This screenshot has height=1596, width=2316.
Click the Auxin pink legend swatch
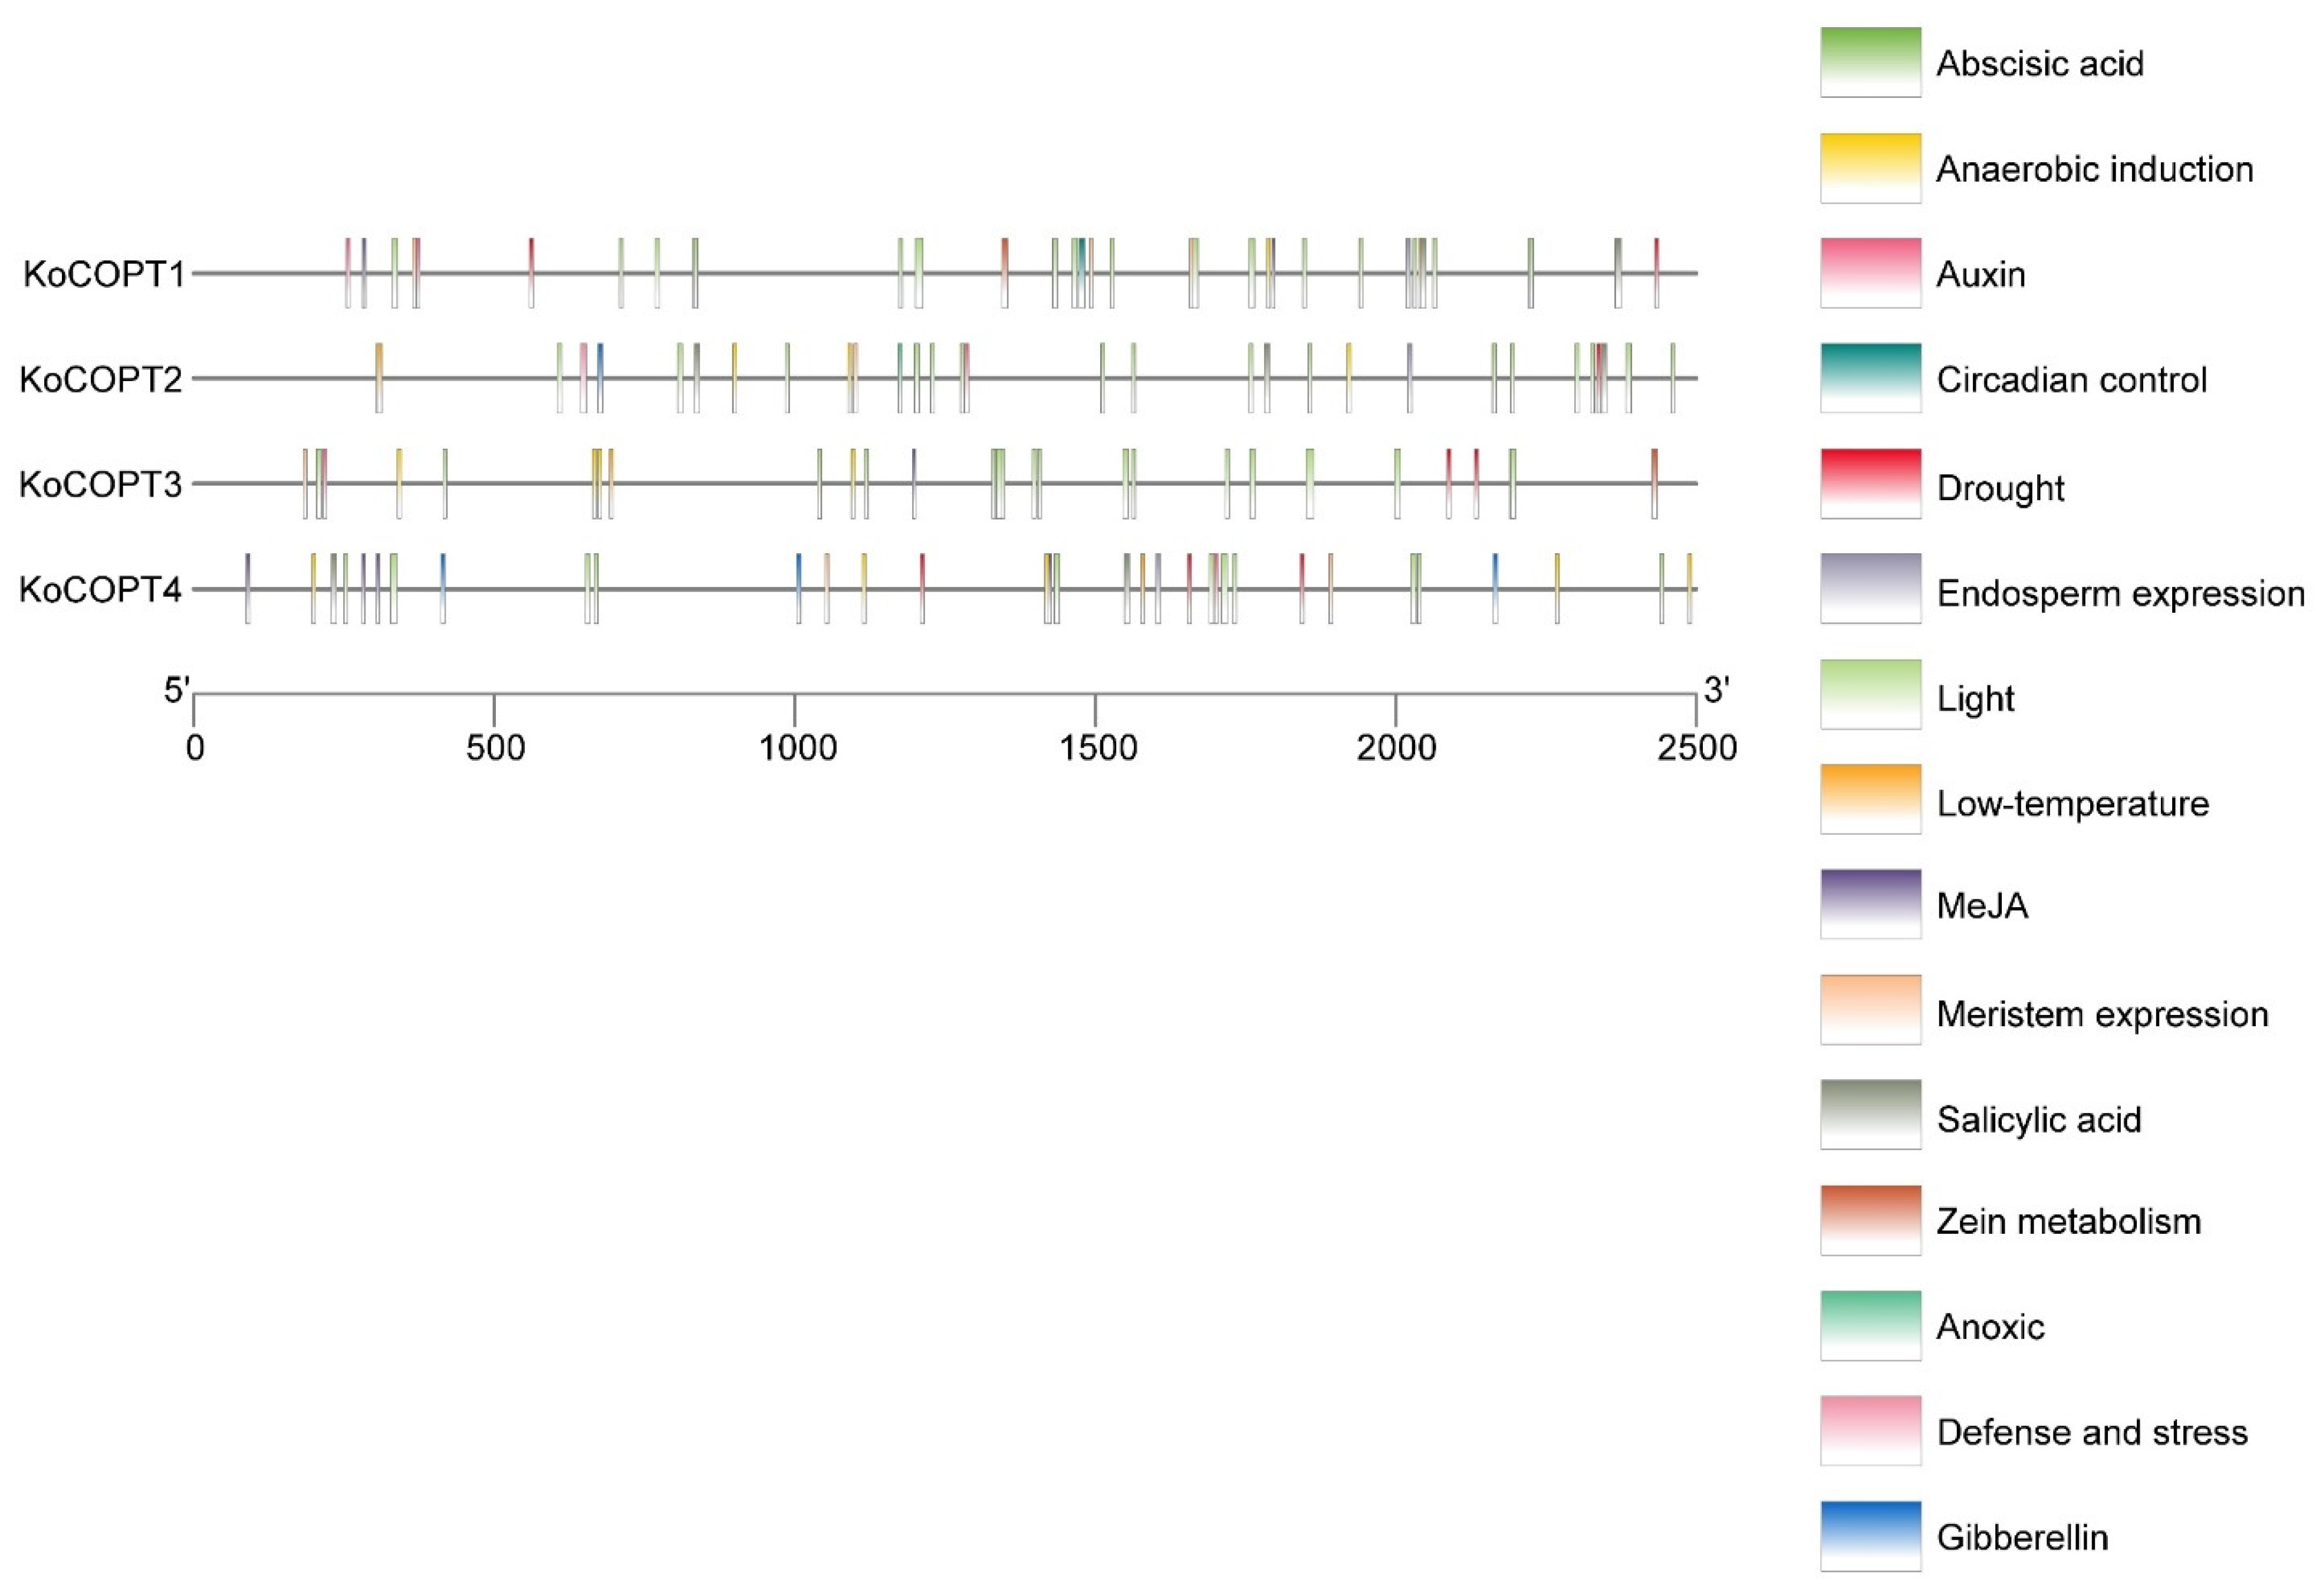(x=1869, y=273)
